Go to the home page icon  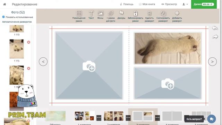click(5, 4)
